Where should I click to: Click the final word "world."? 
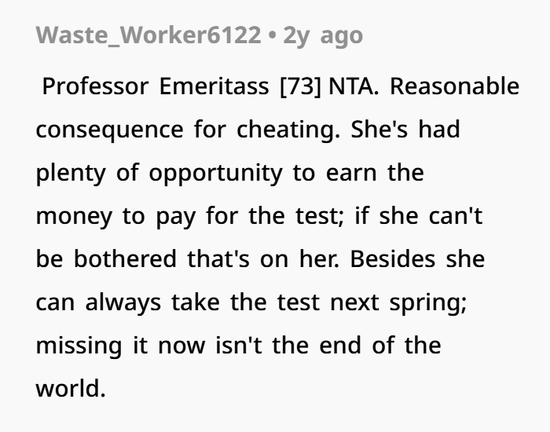pyautogui.click(x=70, y=388)
